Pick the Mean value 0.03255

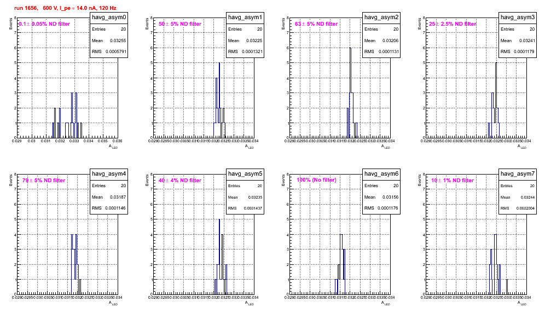pos(118,40)
